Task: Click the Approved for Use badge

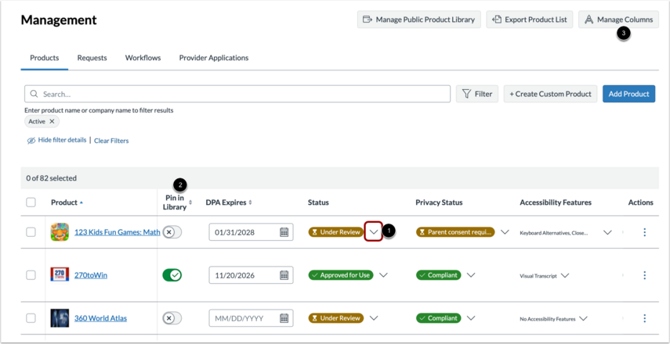Action: (341, 275)
